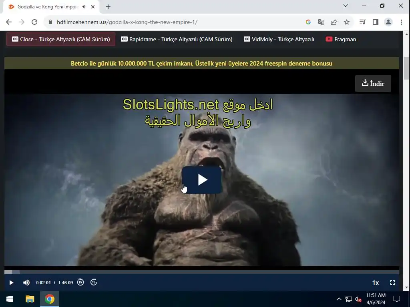This screenshot has height=307, width=410.
Task: Share this page icon
Action: (334, 22)
